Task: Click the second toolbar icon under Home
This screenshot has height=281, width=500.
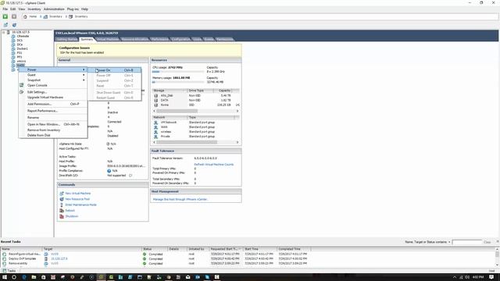Action: coord(14,25)
